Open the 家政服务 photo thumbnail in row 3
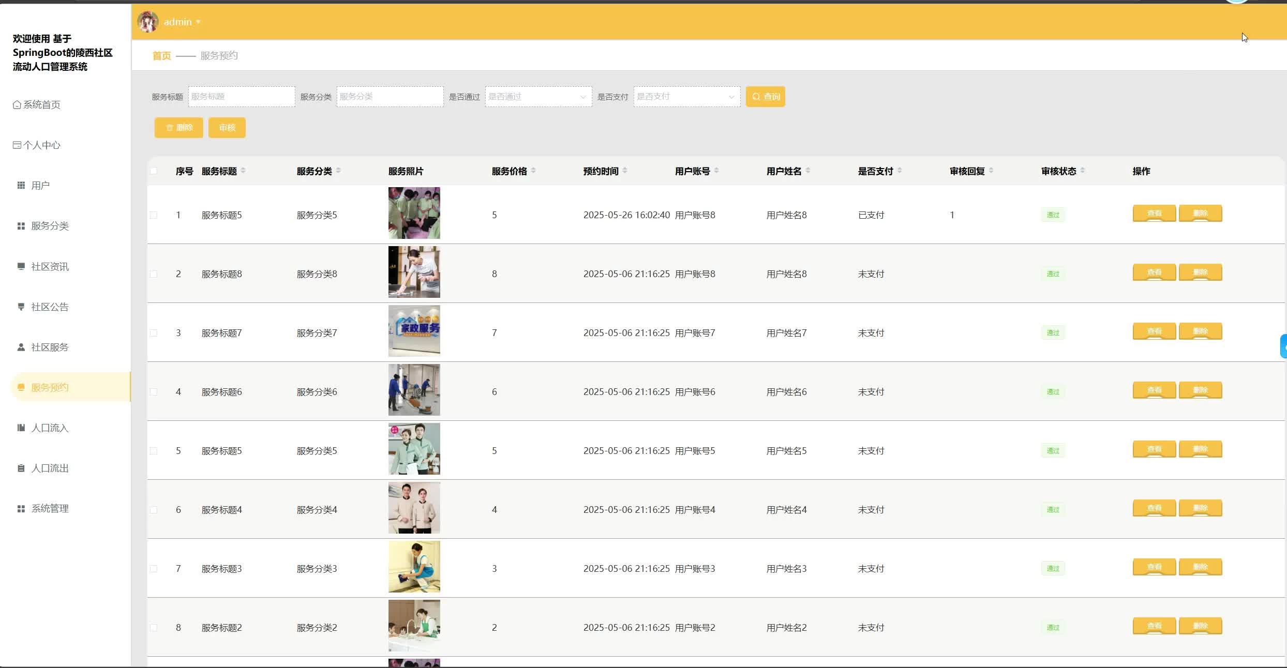Image resolution: width=1287 pixels, height=668 pixels. [x=414, y=331]
